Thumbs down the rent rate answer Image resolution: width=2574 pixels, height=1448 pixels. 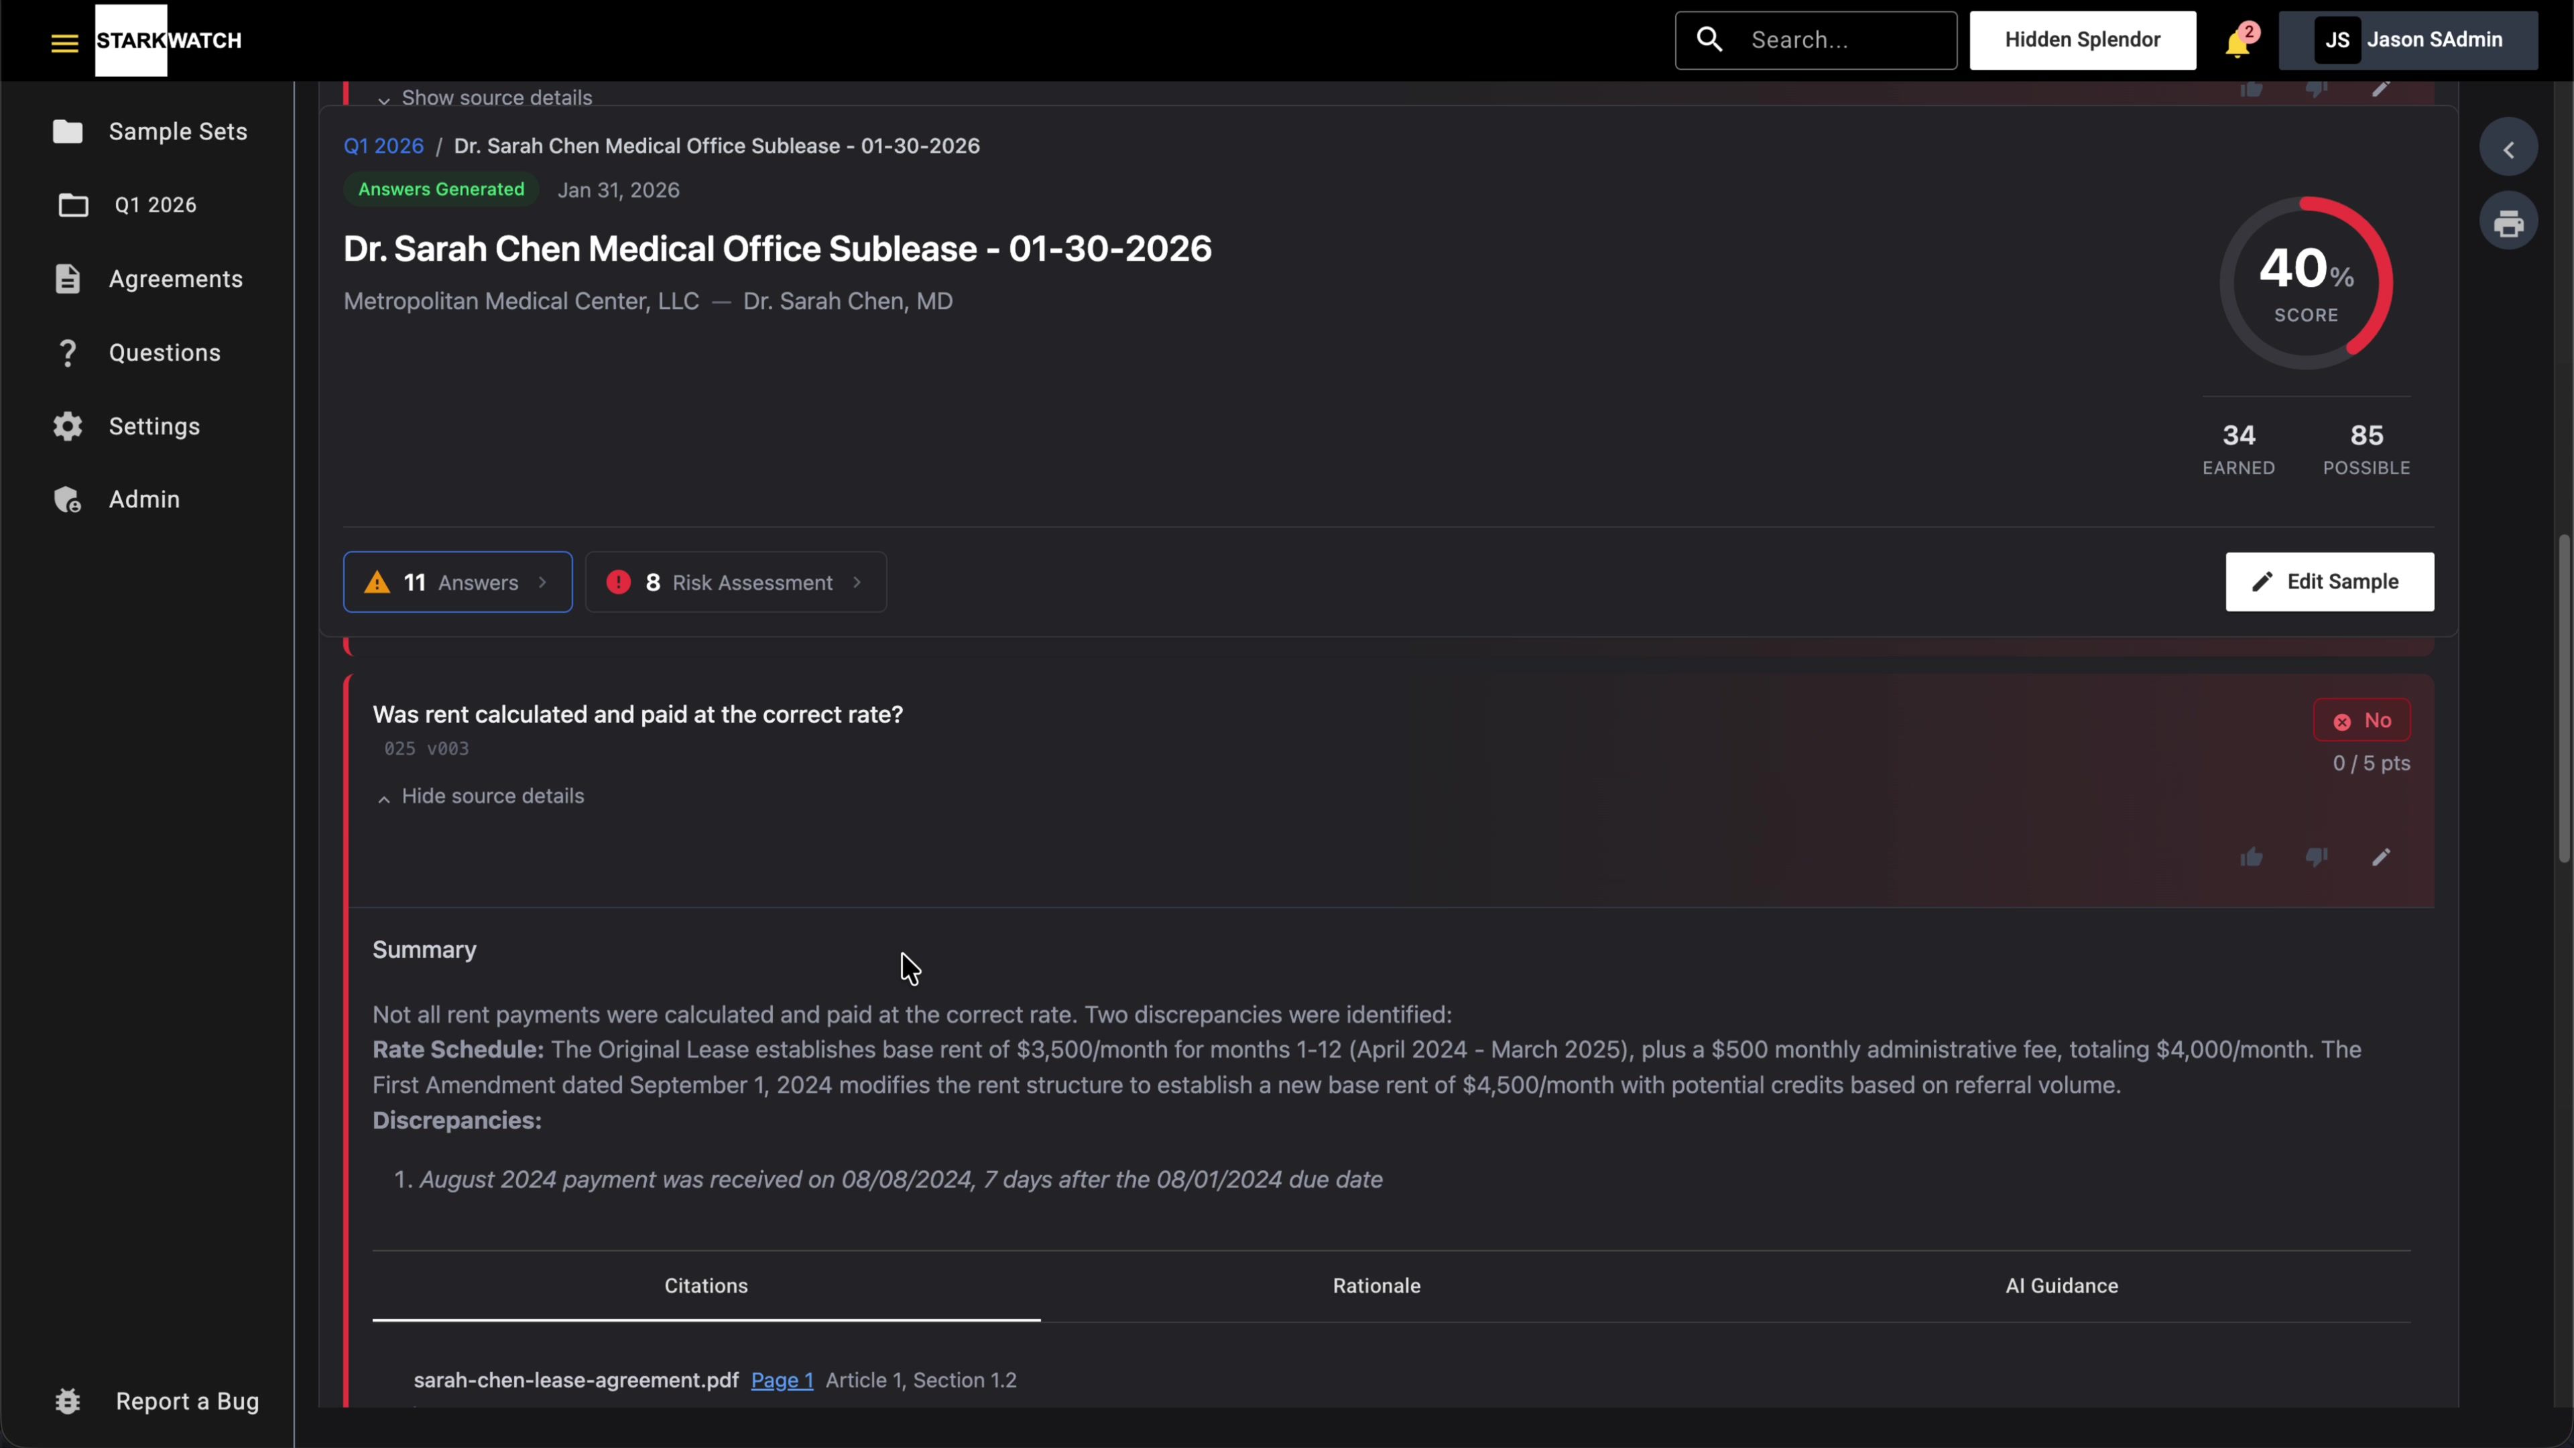click(x=2315, y=857)
